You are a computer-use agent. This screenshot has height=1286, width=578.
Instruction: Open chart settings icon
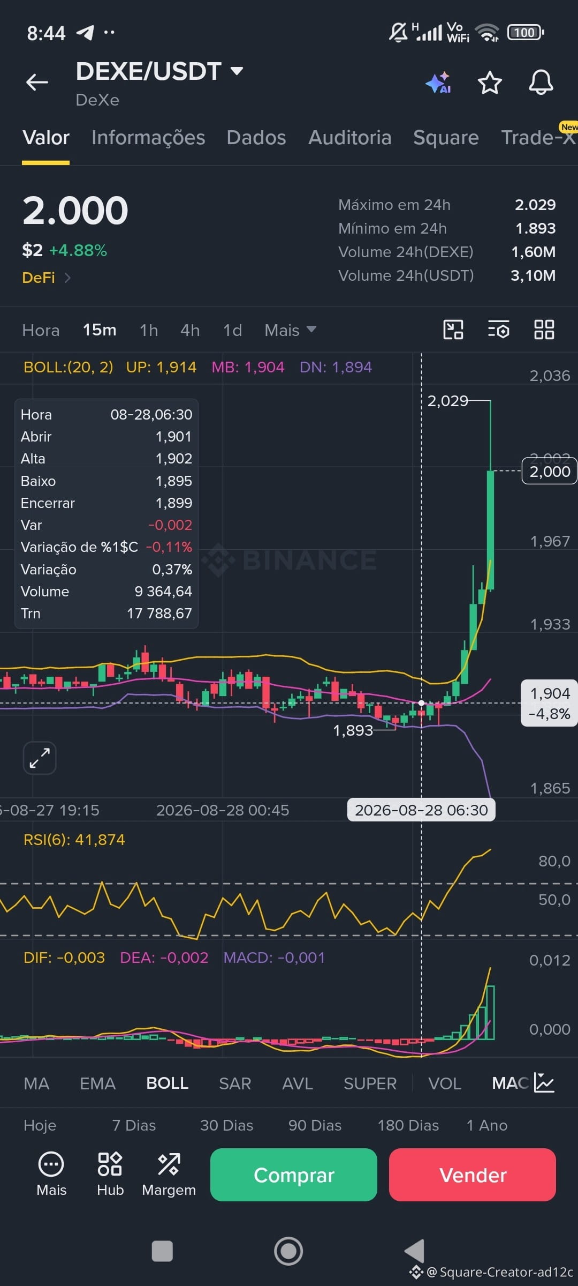tap(499, 330)
